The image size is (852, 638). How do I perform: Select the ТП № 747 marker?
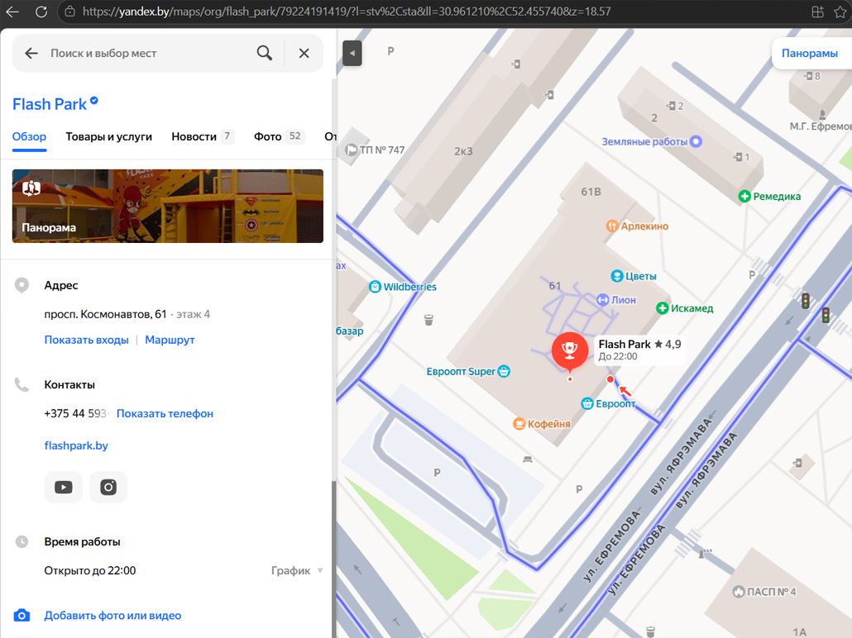[375, 150]
